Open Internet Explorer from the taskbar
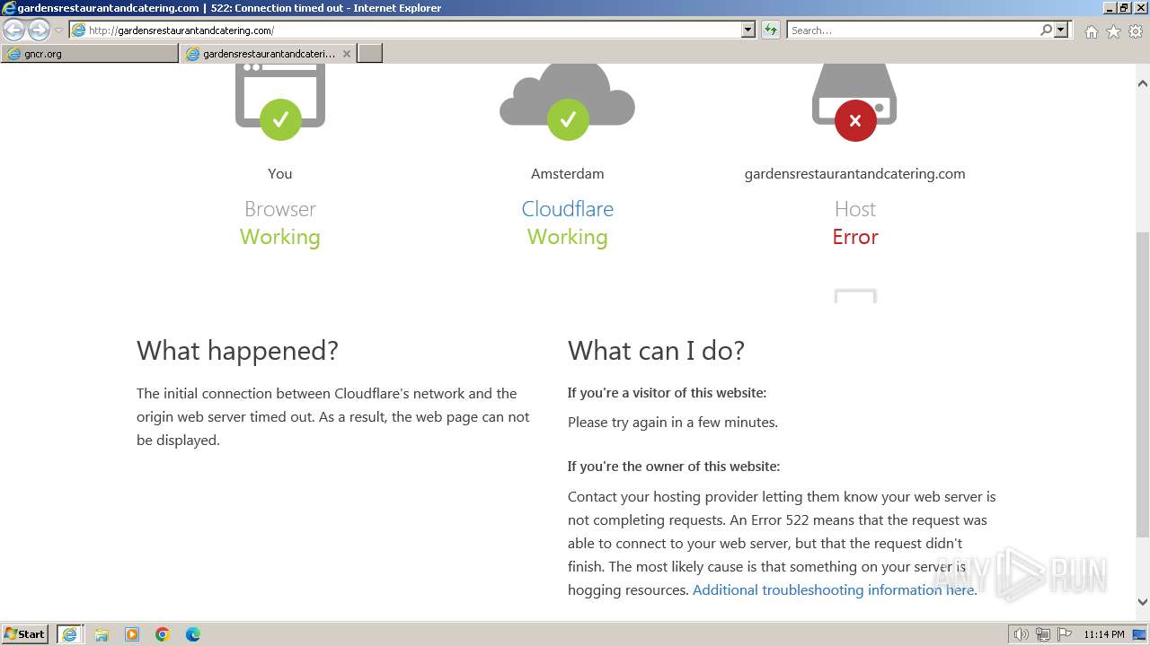The image size is (1150, 646). pyautogui.click(x=70, y=634)
